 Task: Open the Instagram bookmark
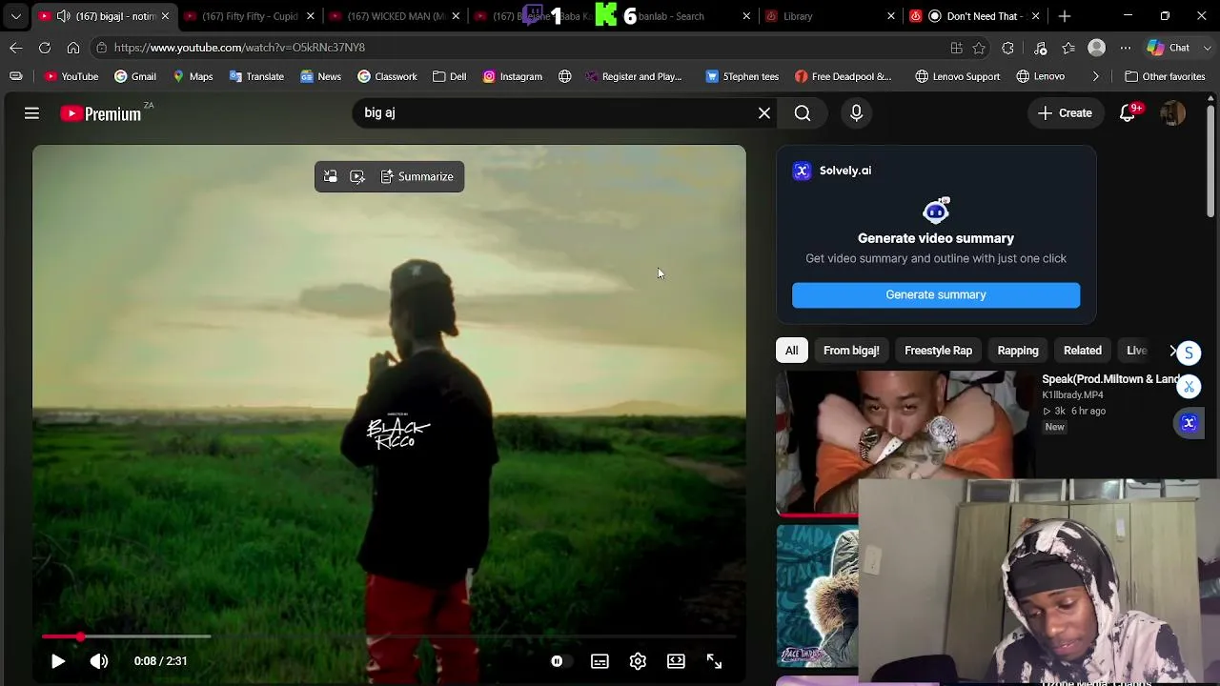[x=512, y=76]
